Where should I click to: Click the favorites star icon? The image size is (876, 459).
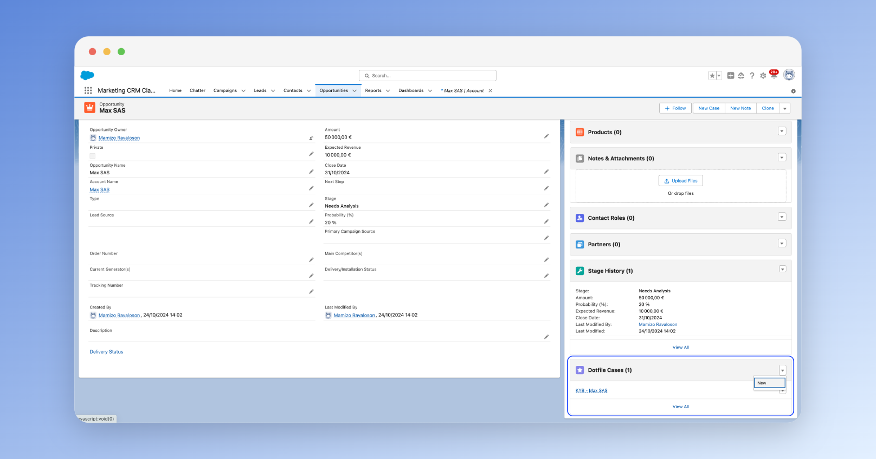click(x=712, y=76)
